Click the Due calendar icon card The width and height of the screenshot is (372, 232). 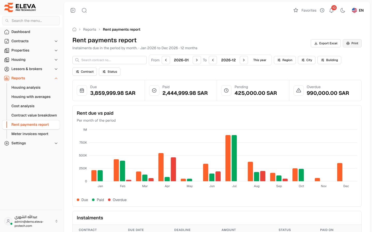(x=82, y=90)
